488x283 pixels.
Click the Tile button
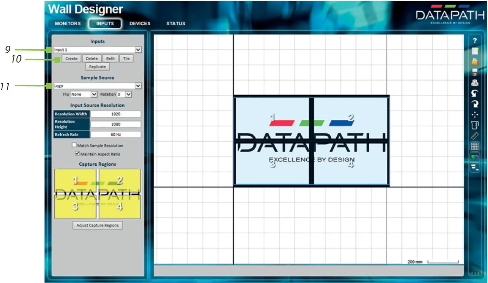[x=126, y=59]
